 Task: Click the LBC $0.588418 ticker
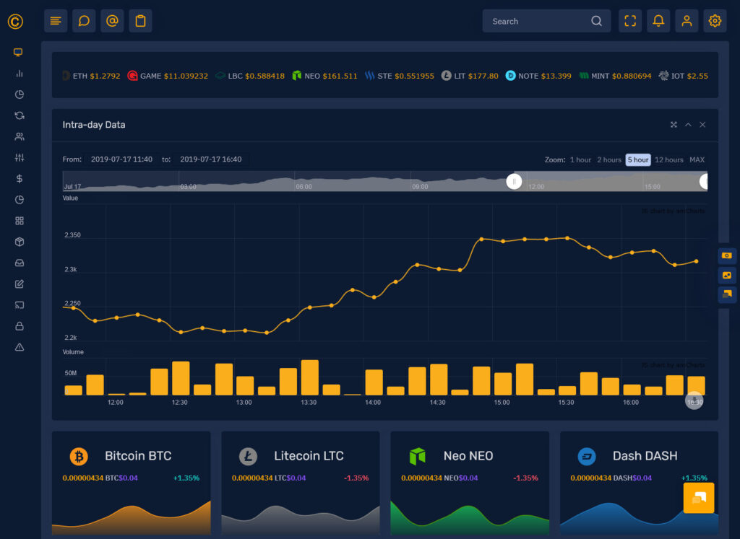(249, 76)
